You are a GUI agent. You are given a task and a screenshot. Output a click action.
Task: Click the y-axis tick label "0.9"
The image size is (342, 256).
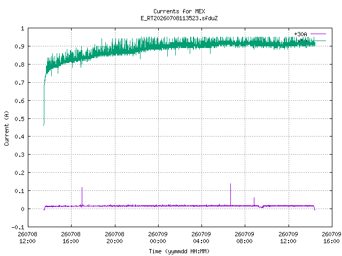tap(19, 46)
